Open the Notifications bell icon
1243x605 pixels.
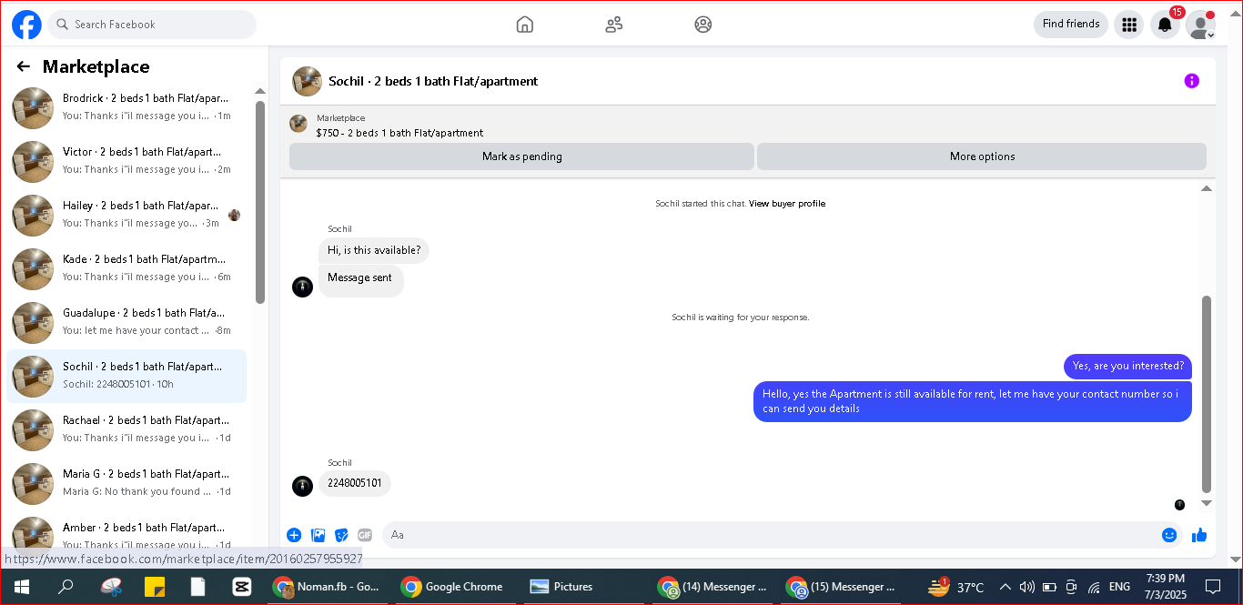[x=1165, y=25]
